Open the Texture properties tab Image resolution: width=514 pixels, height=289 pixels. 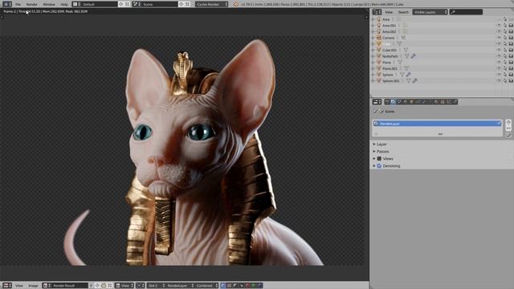pyautogui.click(x=443, y=102)
